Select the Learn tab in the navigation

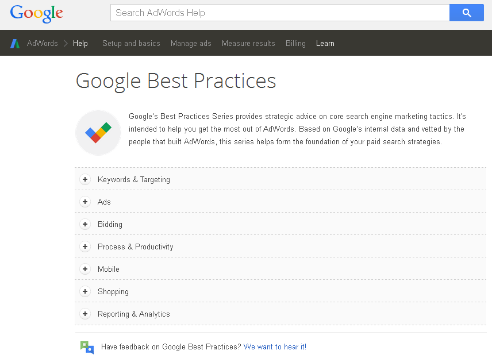click(325, 43)
